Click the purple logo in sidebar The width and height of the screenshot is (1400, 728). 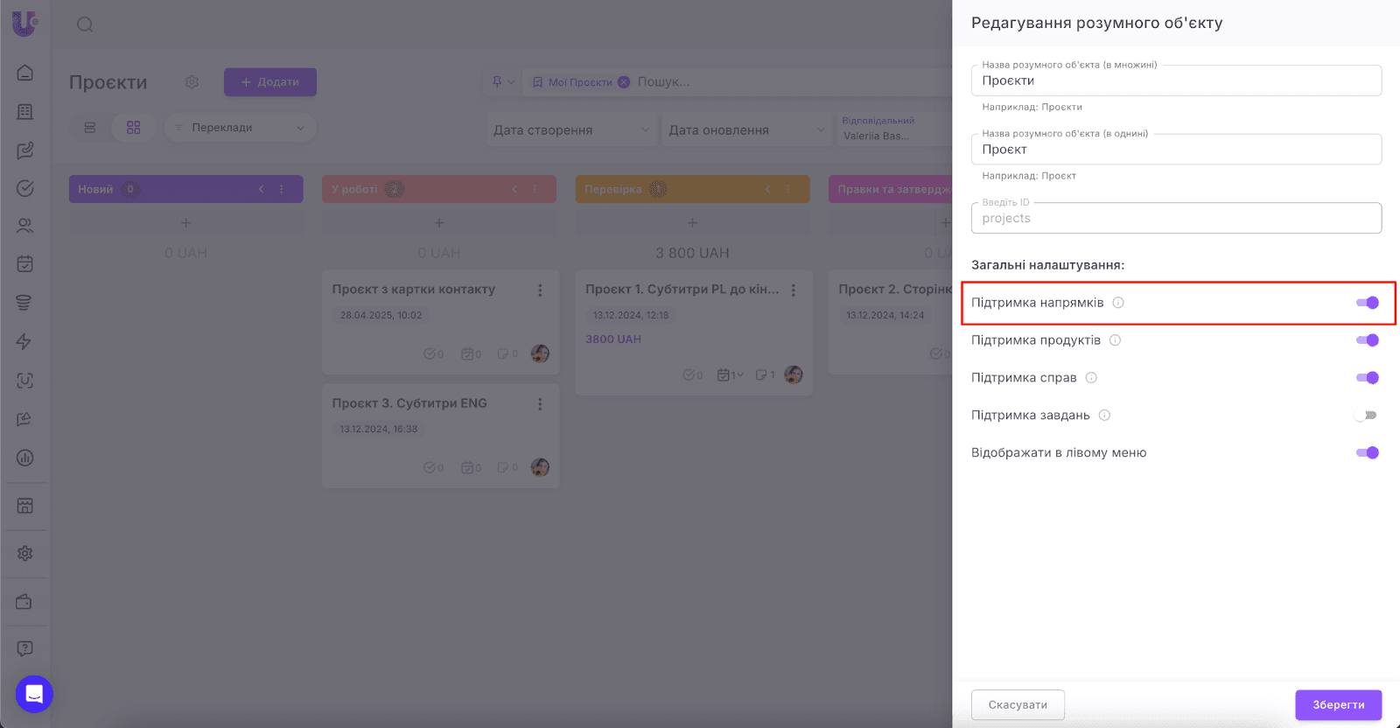[x=24, y=24]
